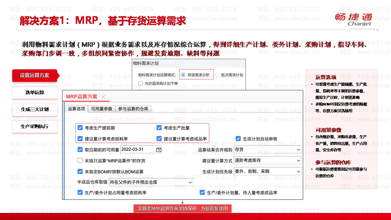This screenshot has width=391, height=220.
Task: Check 末级只运算“MRP运算件”的存货
Action: [x=80, y=160]
